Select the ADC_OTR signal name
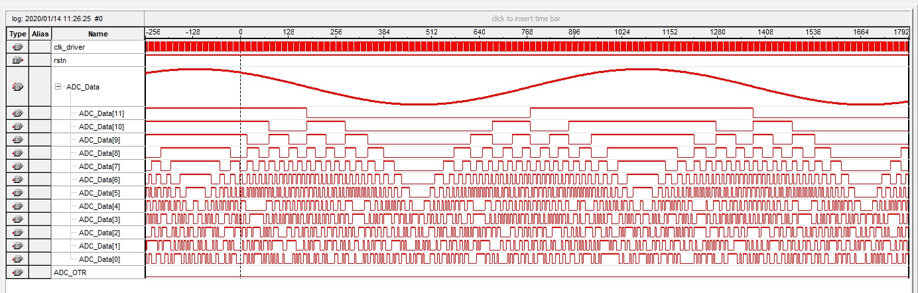Screen dimensions: 918x293 click(70, 272)
